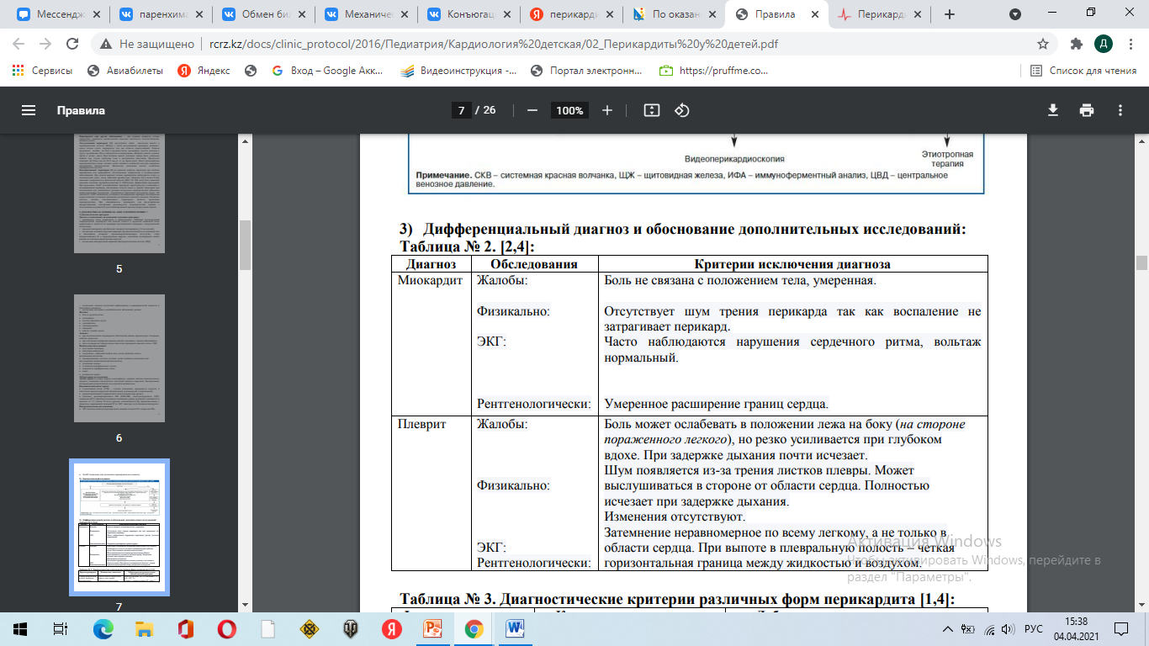
Task: Open Microsoft Edge from the taskbar
Action: pyautogui.click(x=103, y=628)
